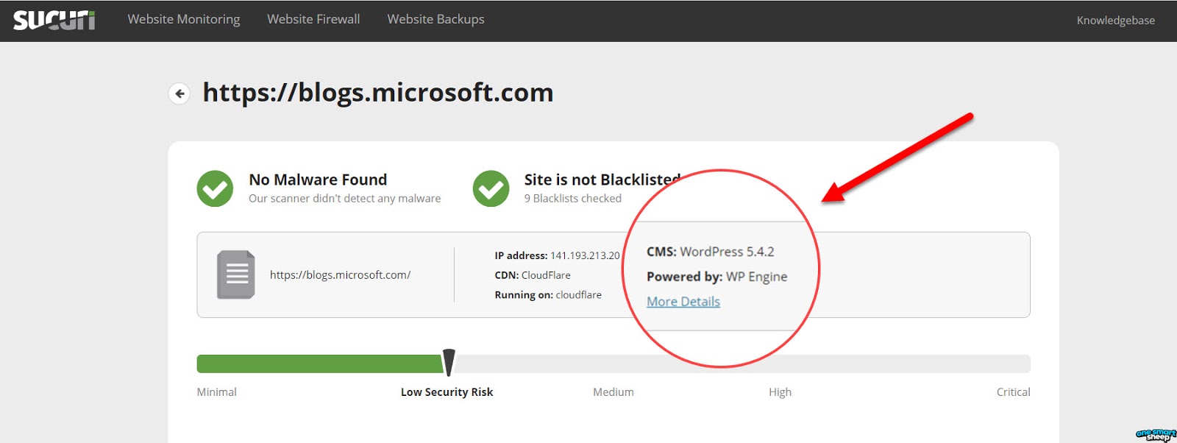Select the CDN: CloudFlare entry
This screenshot has width=1177, height=443.
click(x=533, y=275)
